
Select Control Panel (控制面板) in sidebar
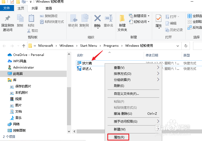point(17,130)
